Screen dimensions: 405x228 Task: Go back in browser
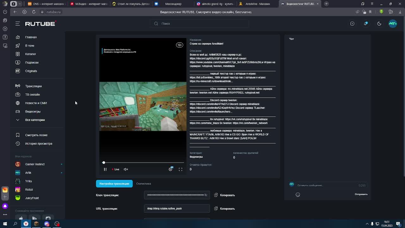coord(15,12)
